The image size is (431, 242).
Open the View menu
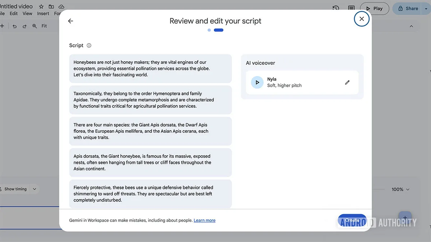(27, 14)
